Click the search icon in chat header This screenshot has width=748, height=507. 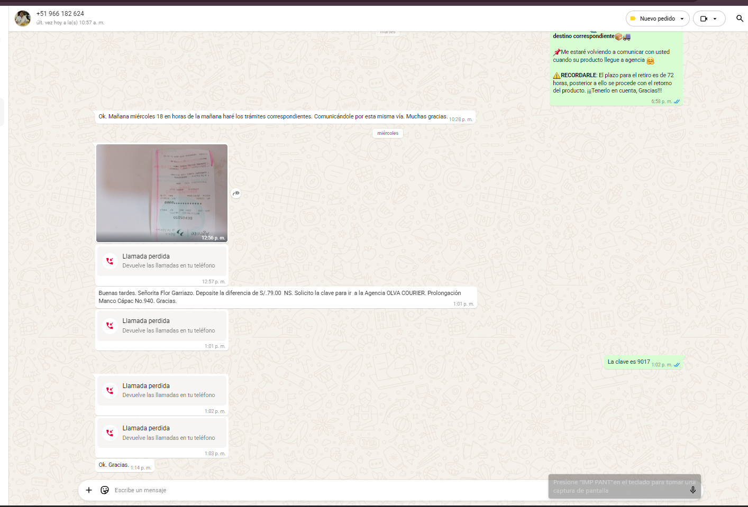pyautogui.click(x=740, y=19)
